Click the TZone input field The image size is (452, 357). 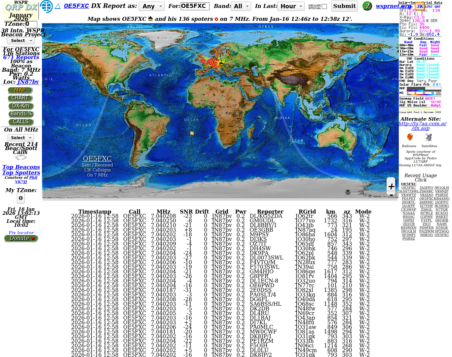(31, 24)
